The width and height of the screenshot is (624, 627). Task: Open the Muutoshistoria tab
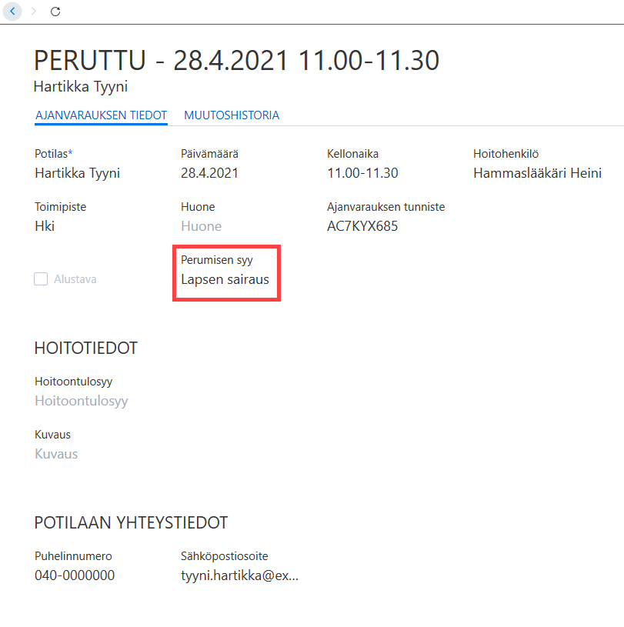[x=232, y=115]
